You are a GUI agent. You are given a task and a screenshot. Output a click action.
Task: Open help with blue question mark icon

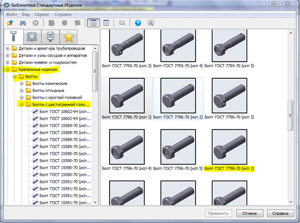138,23
